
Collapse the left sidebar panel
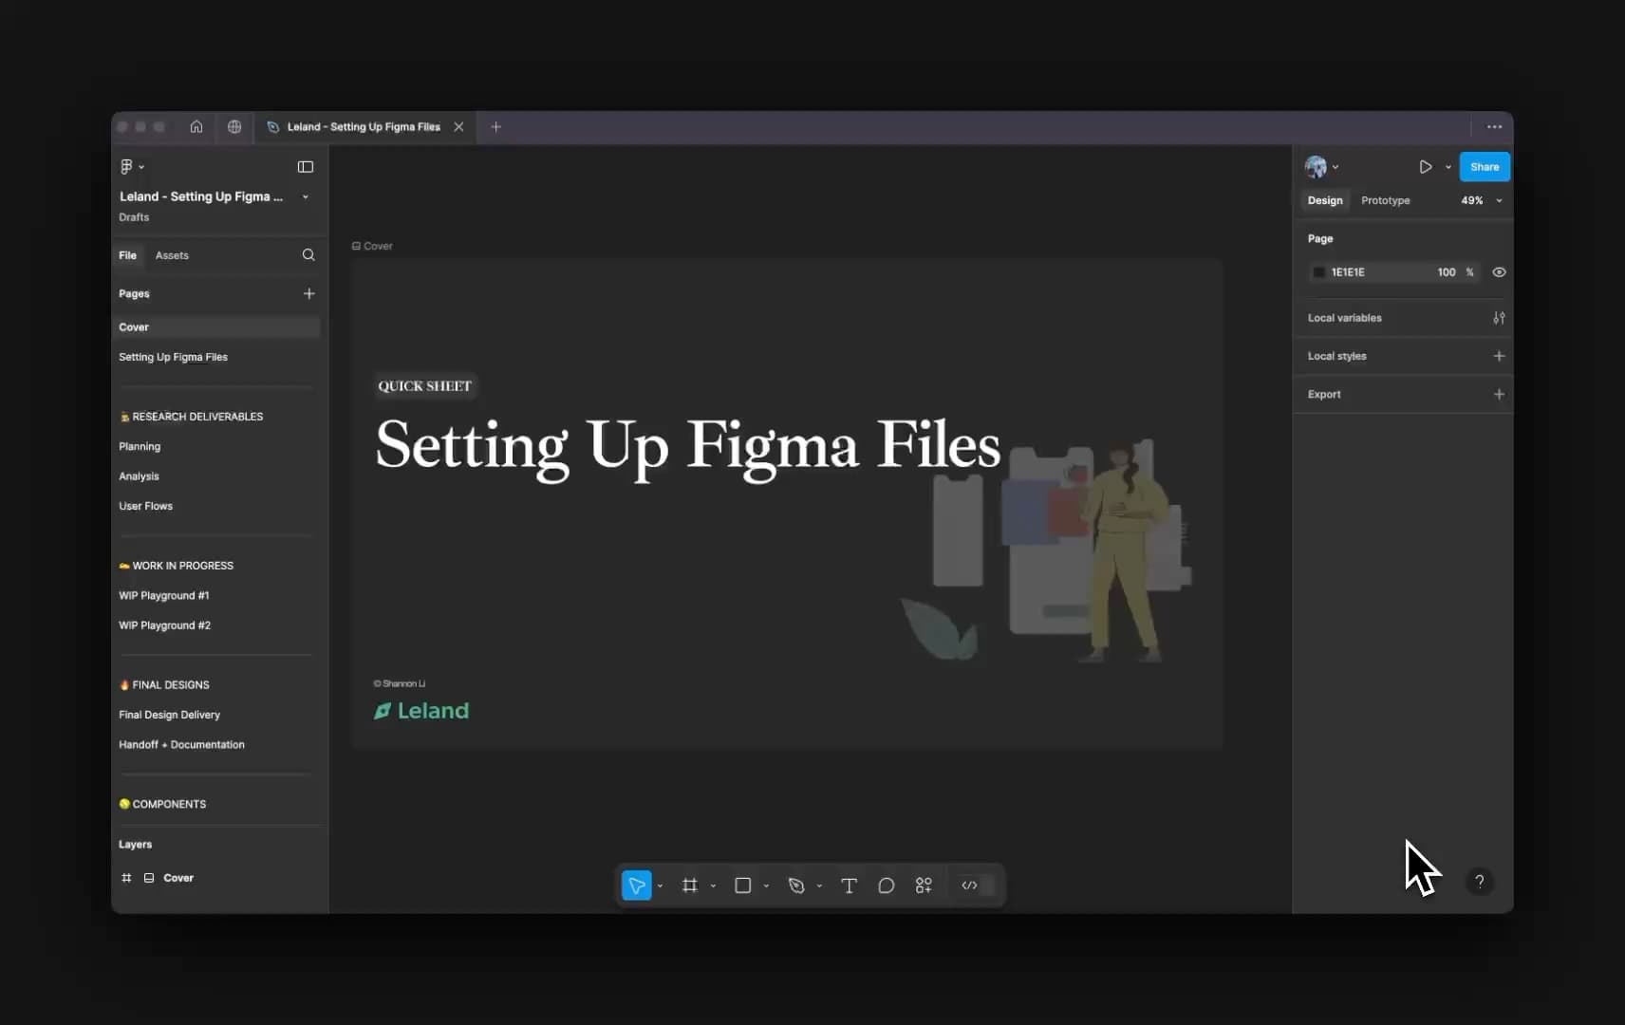point(306,167)
